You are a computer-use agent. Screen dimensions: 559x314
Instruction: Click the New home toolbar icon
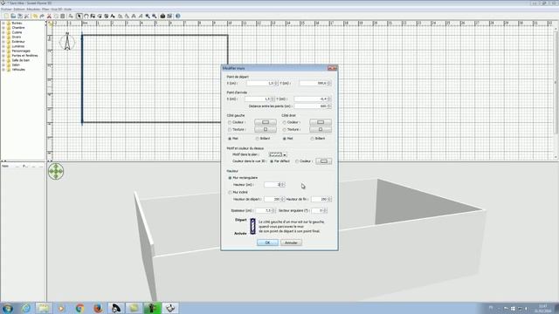pyautogui.click(x=6, y=16)
